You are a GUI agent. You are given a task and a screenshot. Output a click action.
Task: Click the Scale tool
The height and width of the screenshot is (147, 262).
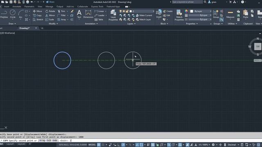[50, 20]
